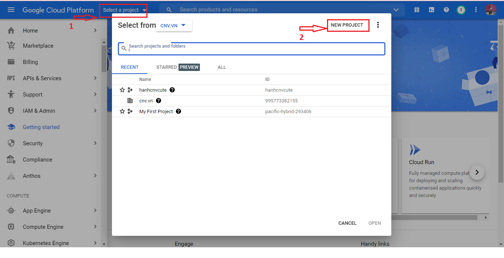504x258 pixels.
Task: Click the gift free trial icon
Action: (x=417, y=10)
